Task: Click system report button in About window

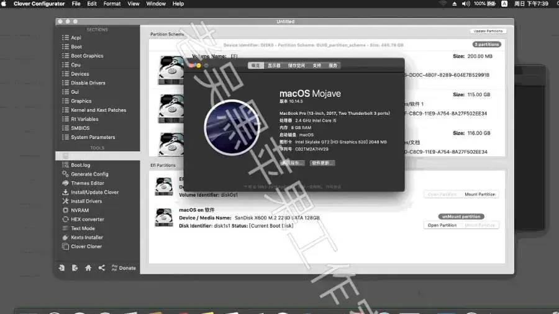Action: (292, 163)
